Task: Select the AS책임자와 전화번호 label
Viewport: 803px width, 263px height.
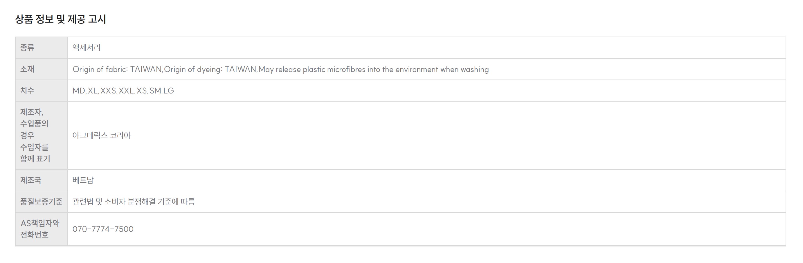Action: coord(39,229)
